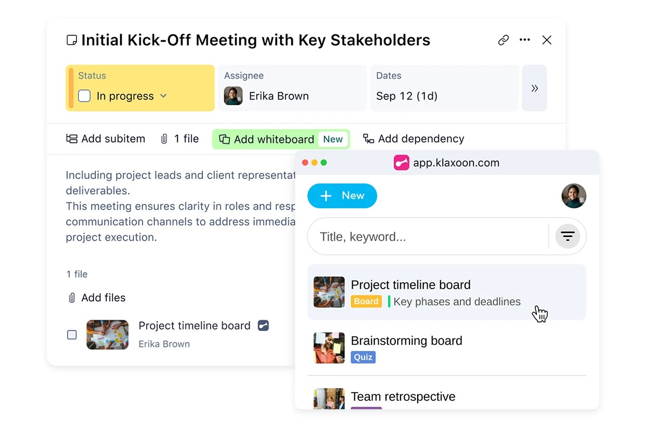Click the Klaxoon badge on Project timeline board file

tap(263, 325)
